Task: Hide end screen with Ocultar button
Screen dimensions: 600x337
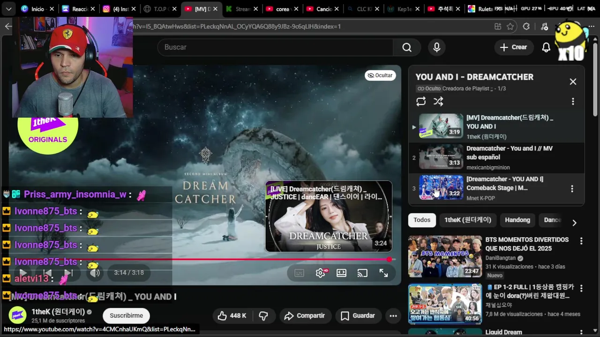Action: coord(380,75)
